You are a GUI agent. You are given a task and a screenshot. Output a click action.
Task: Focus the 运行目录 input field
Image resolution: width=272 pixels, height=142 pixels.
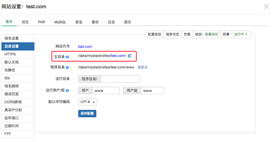pyautogui.click(x=121, y=79)
